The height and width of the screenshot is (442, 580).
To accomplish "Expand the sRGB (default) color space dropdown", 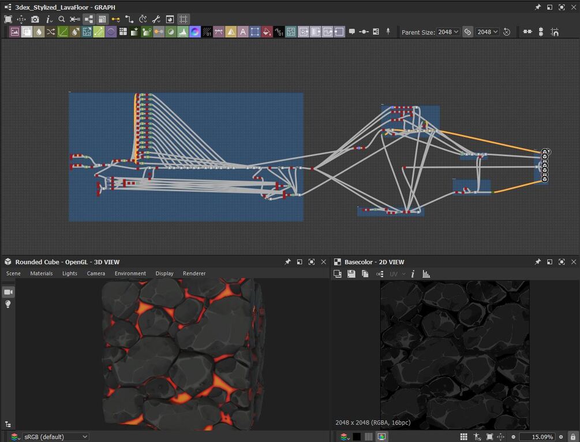I will coord(56,437).
